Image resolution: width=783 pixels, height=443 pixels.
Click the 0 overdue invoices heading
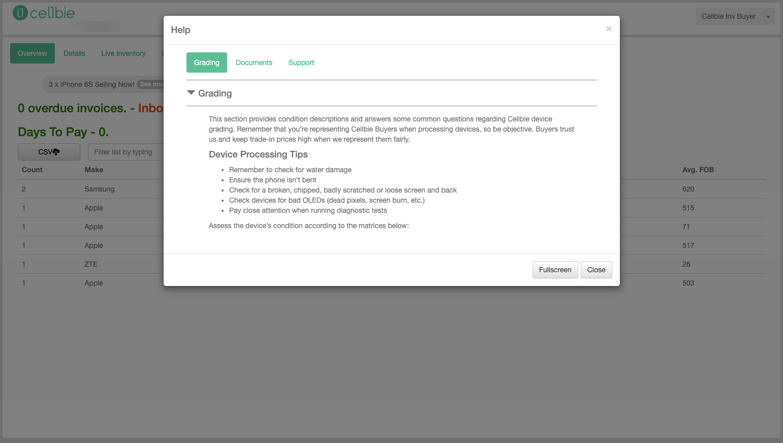coord(72,108)
